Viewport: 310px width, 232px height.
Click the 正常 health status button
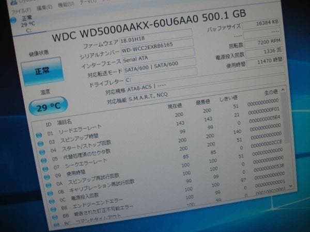pos(42,71)
